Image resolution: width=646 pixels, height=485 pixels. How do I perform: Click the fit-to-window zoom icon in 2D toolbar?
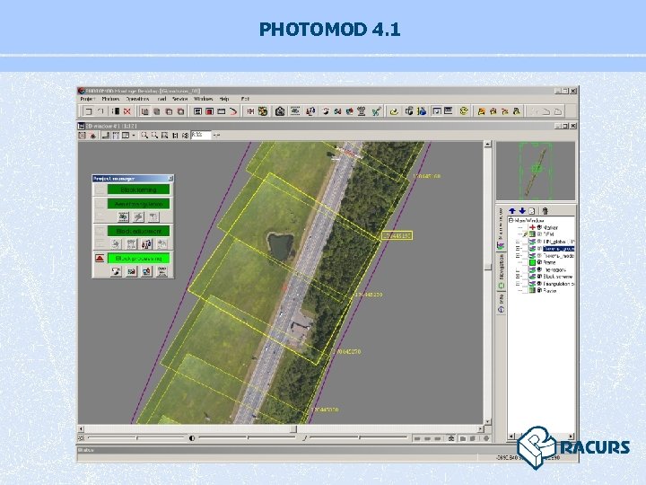[x=165, y=136]
